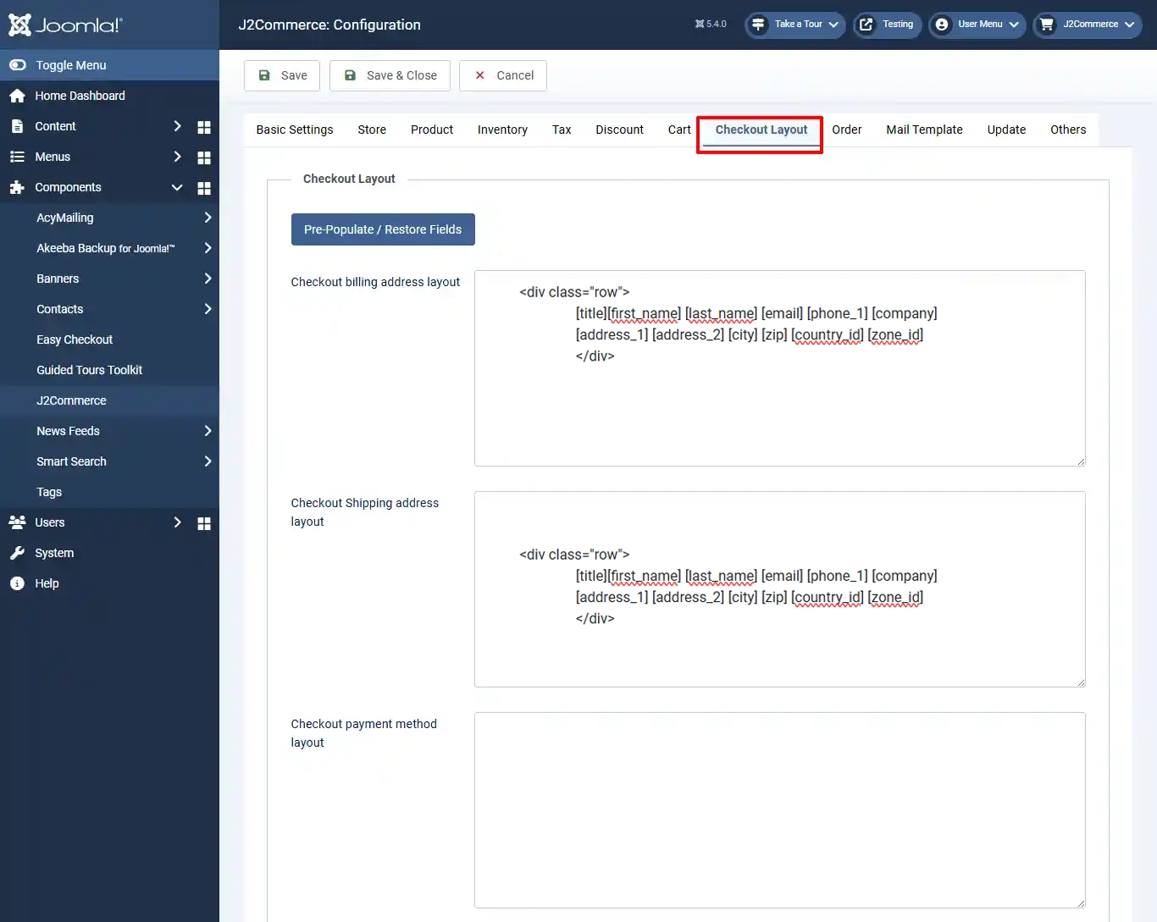Image resolution: width=1157 pixels, height=922 pixels.
Task: Click the Help info icon
Action: [17, 583]
